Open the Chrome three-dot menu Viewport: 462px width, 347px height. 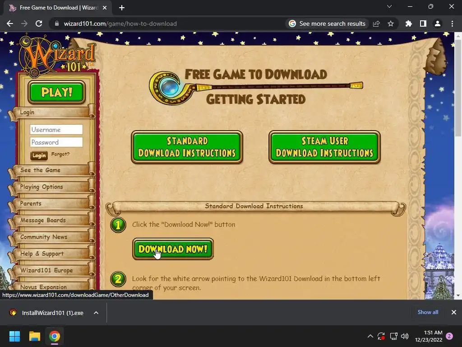452,23
